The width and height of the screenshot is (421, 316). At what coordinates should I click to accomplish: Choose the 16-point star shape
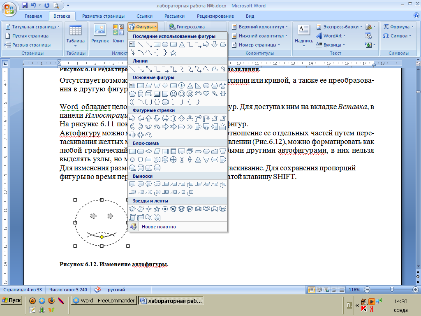(173, 209)
